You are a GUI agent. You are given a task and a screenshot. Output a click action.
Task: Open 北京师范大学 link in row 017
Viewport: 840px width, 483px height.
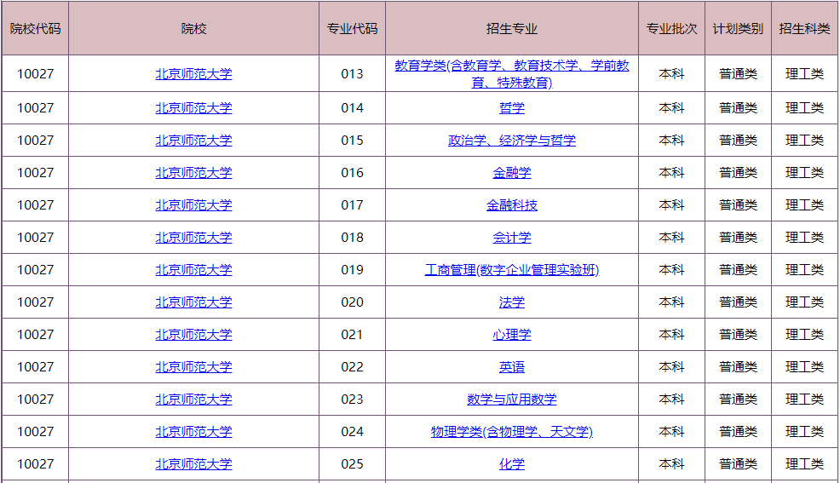tap(193, 205)
